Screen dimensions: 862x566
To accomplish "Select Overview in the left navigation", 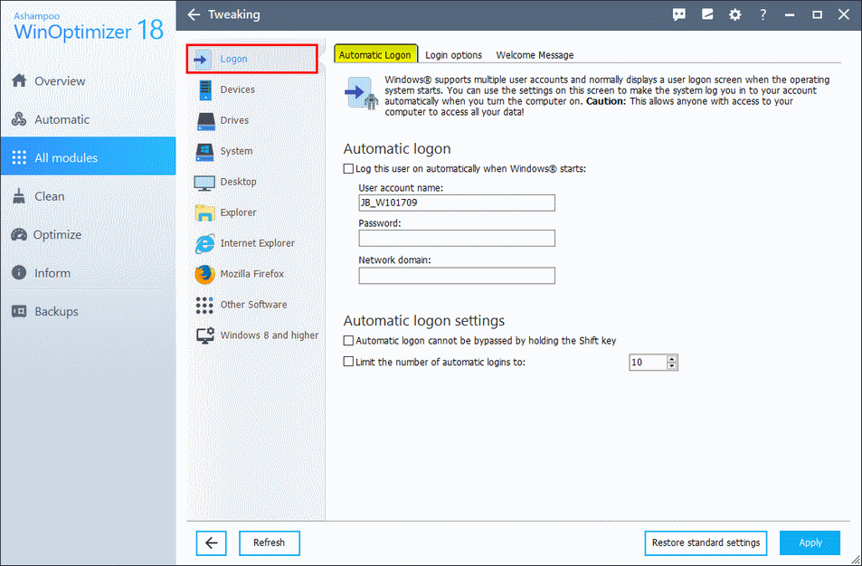I will tap(88, 80).
